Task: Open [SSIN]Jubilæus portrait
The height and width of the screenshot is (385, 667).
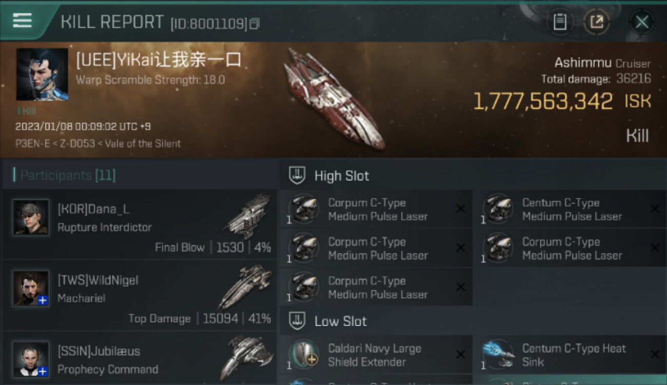Action: [31, 359]
